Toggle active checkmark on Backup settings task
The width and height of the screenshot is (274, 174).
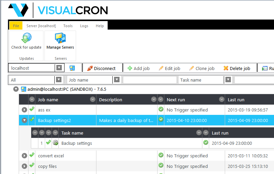[x=48, y=143]
